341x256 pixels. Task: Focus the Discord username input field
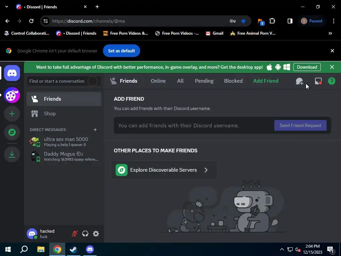(193, 126)
